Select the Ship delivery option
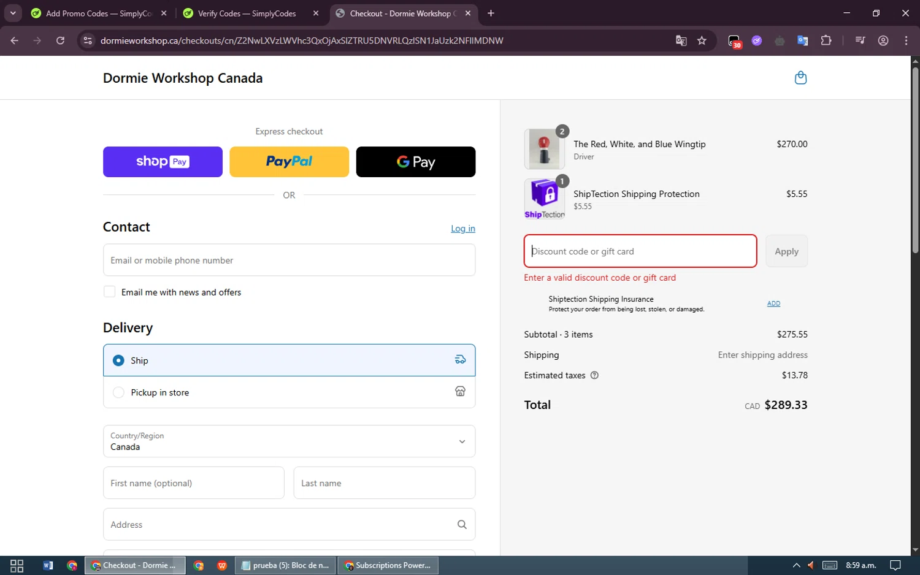Viewport: 920px width, 575px height. [289, 360]
